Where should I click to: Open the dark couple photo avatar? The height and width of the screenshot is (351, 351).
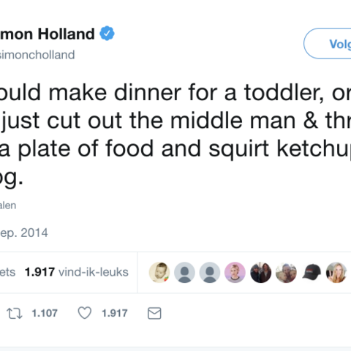[x=260, y=272]
